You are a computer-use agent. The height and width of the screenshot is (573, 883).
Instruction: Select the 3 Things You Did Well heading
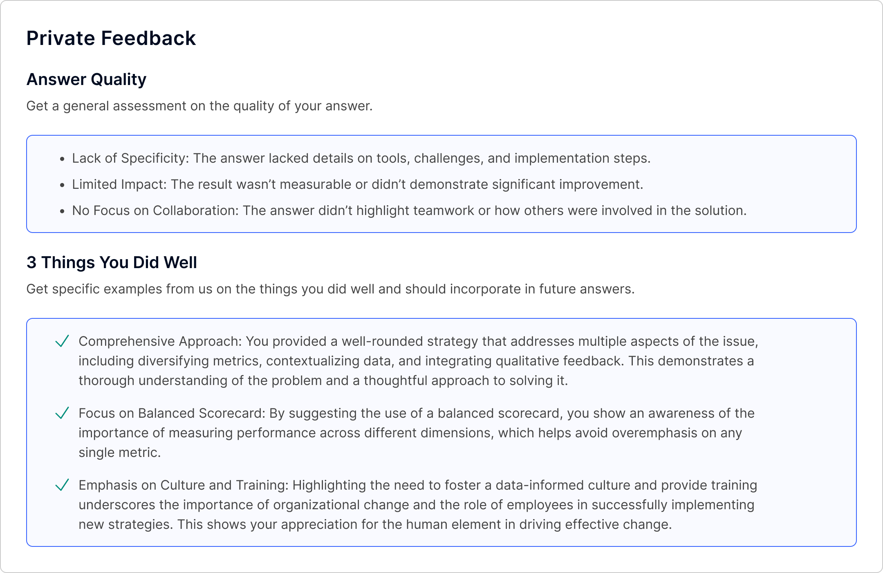pyautogui.click(x=112, y=262)
